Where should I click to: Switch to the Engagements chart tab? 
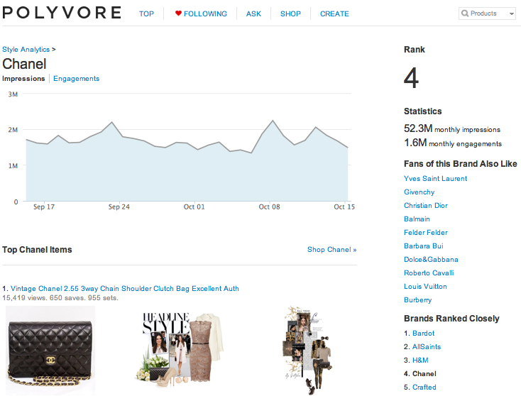pos(76,79)
